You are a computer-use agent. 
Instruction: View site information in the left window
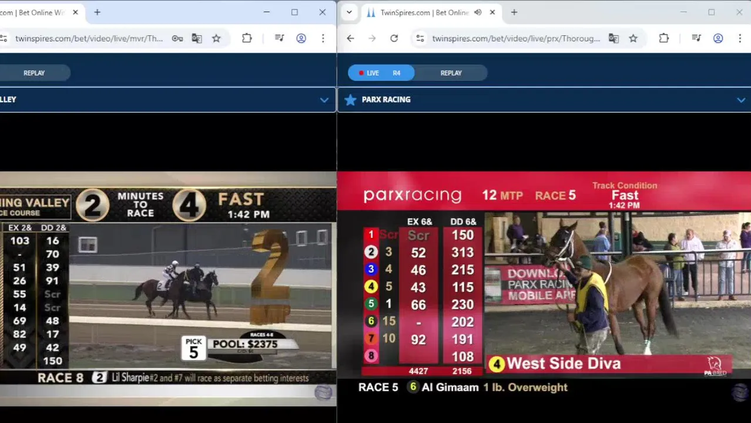4,38
